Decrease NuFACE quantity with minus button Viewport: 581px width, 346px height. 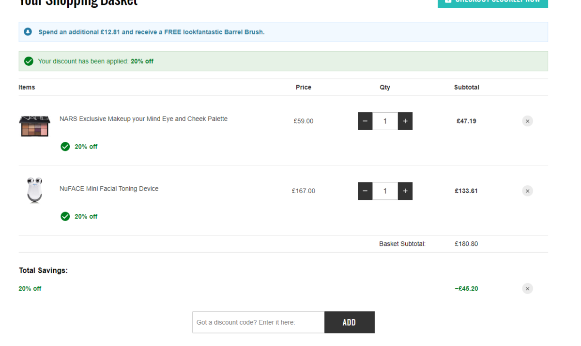tap(365, 191)
